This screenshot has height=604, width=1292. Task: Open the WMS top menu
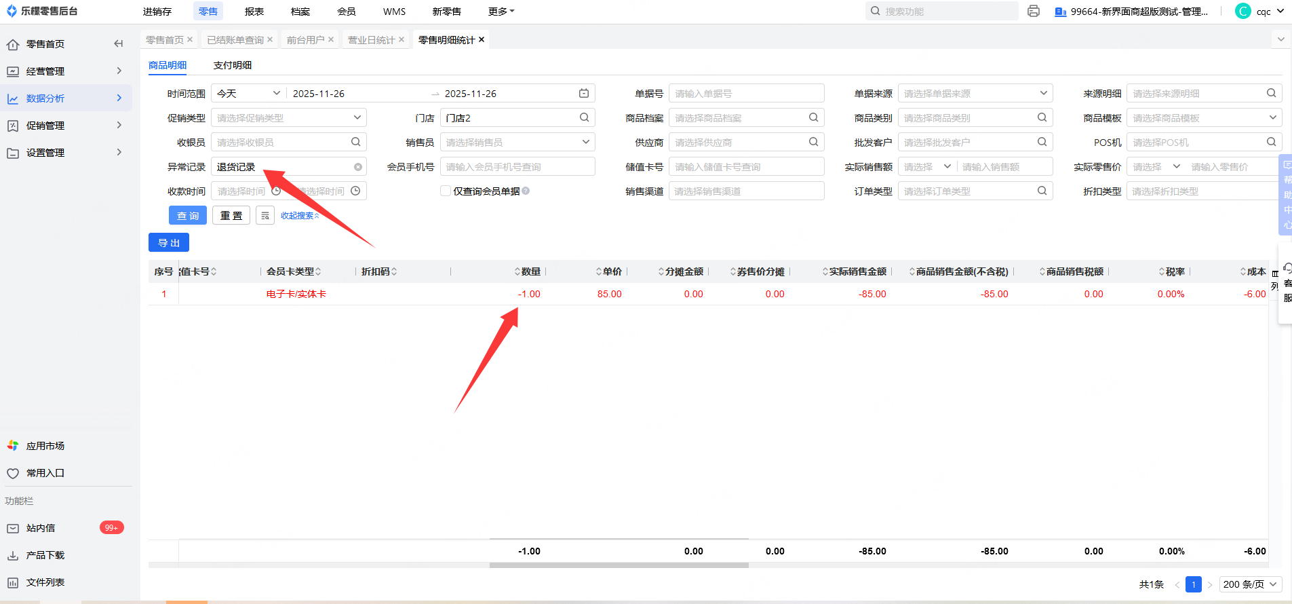pyautogui.click(x=394, y=11)
